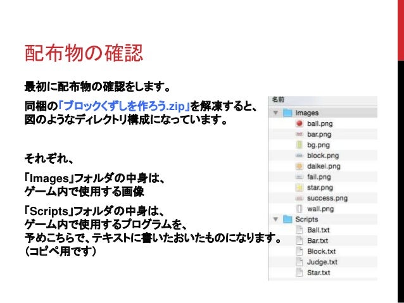
Task: Select the wall.png file name
Action: click(x=320, y=209)
